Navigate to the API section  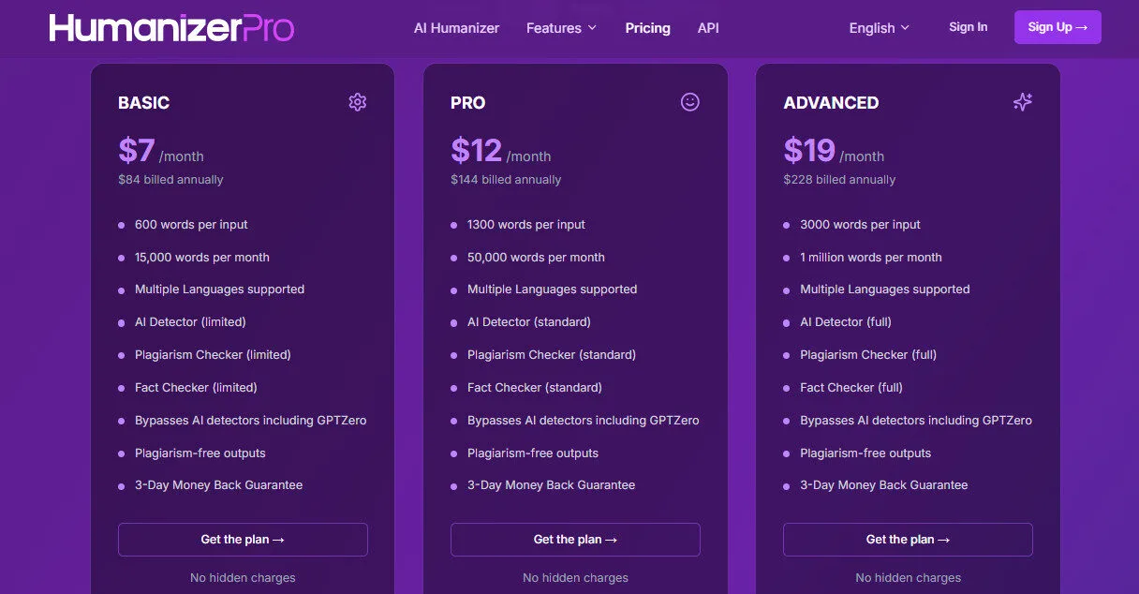[708, 28]
